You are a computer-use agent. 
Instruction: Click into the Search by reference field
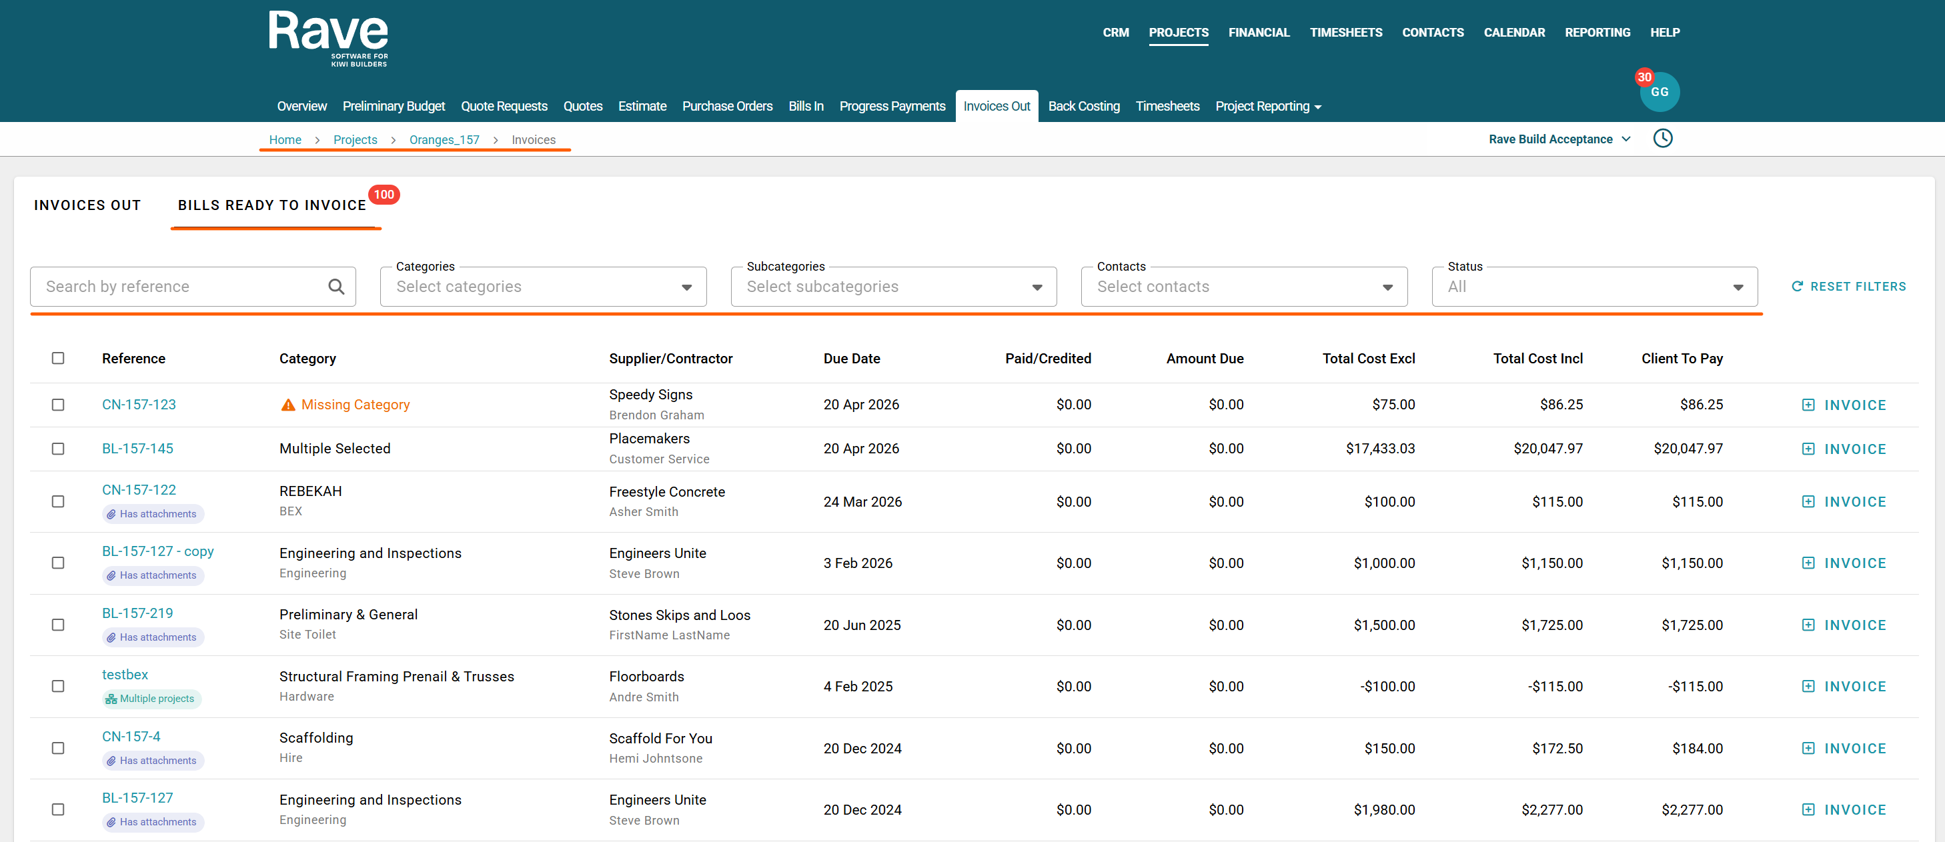pos(181,287)
